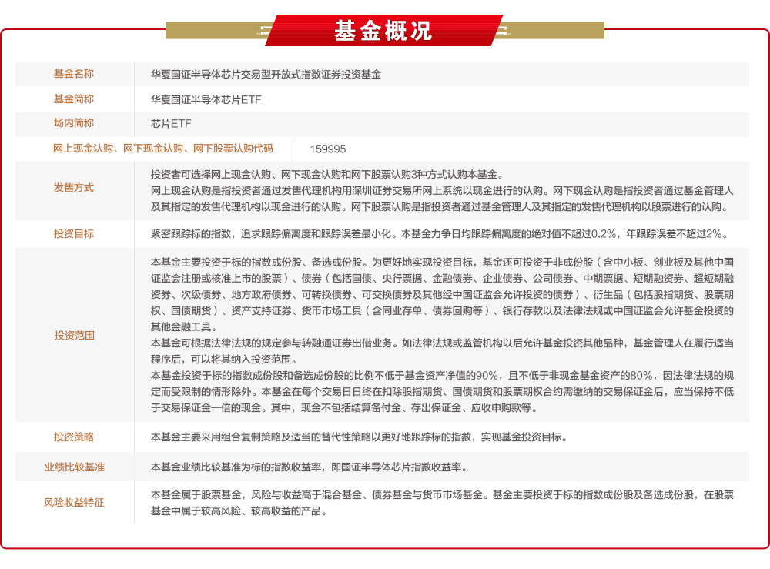770x569 pixels.
Task: Select the 场内简称 label
Action: coord(74,123)
